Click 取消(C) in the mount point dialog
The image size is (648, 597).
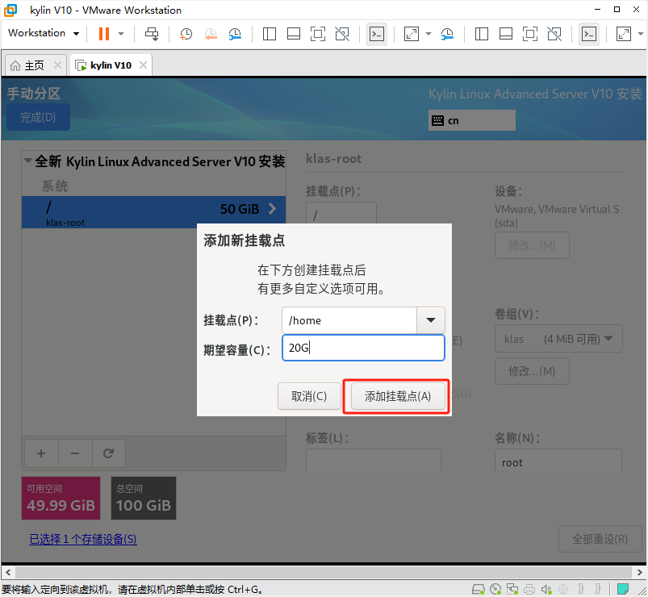click(309, 396)
